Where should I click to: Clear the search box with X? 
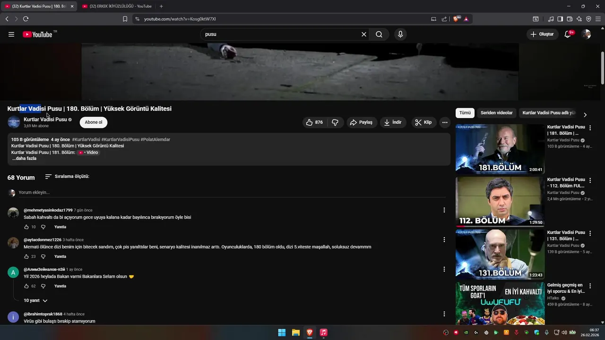pos(364,34)
